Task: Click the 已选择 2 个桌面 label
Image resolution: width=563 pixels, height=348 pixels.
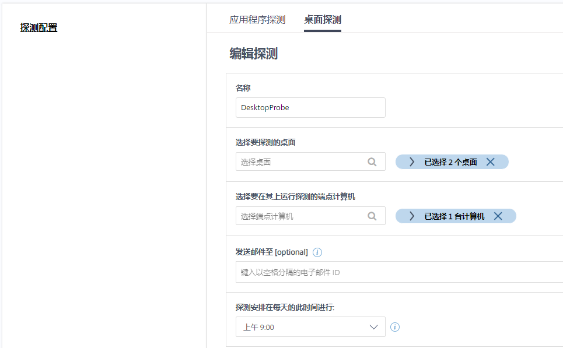Action: (x=450, y=162)
